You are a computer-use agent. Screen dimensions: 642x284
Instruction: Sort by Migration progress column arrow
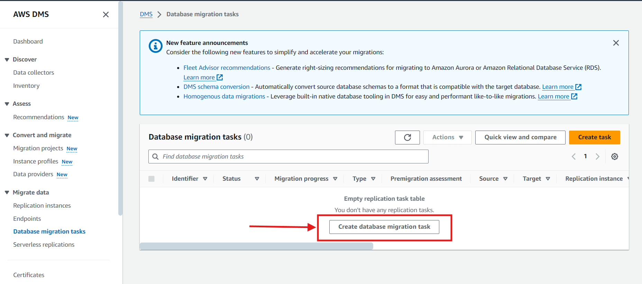(x=335, y=179)
